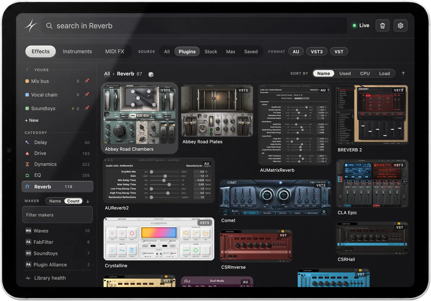Sort plugins by Load
This screenshot has width=431, height=301.
coord(384,73)
